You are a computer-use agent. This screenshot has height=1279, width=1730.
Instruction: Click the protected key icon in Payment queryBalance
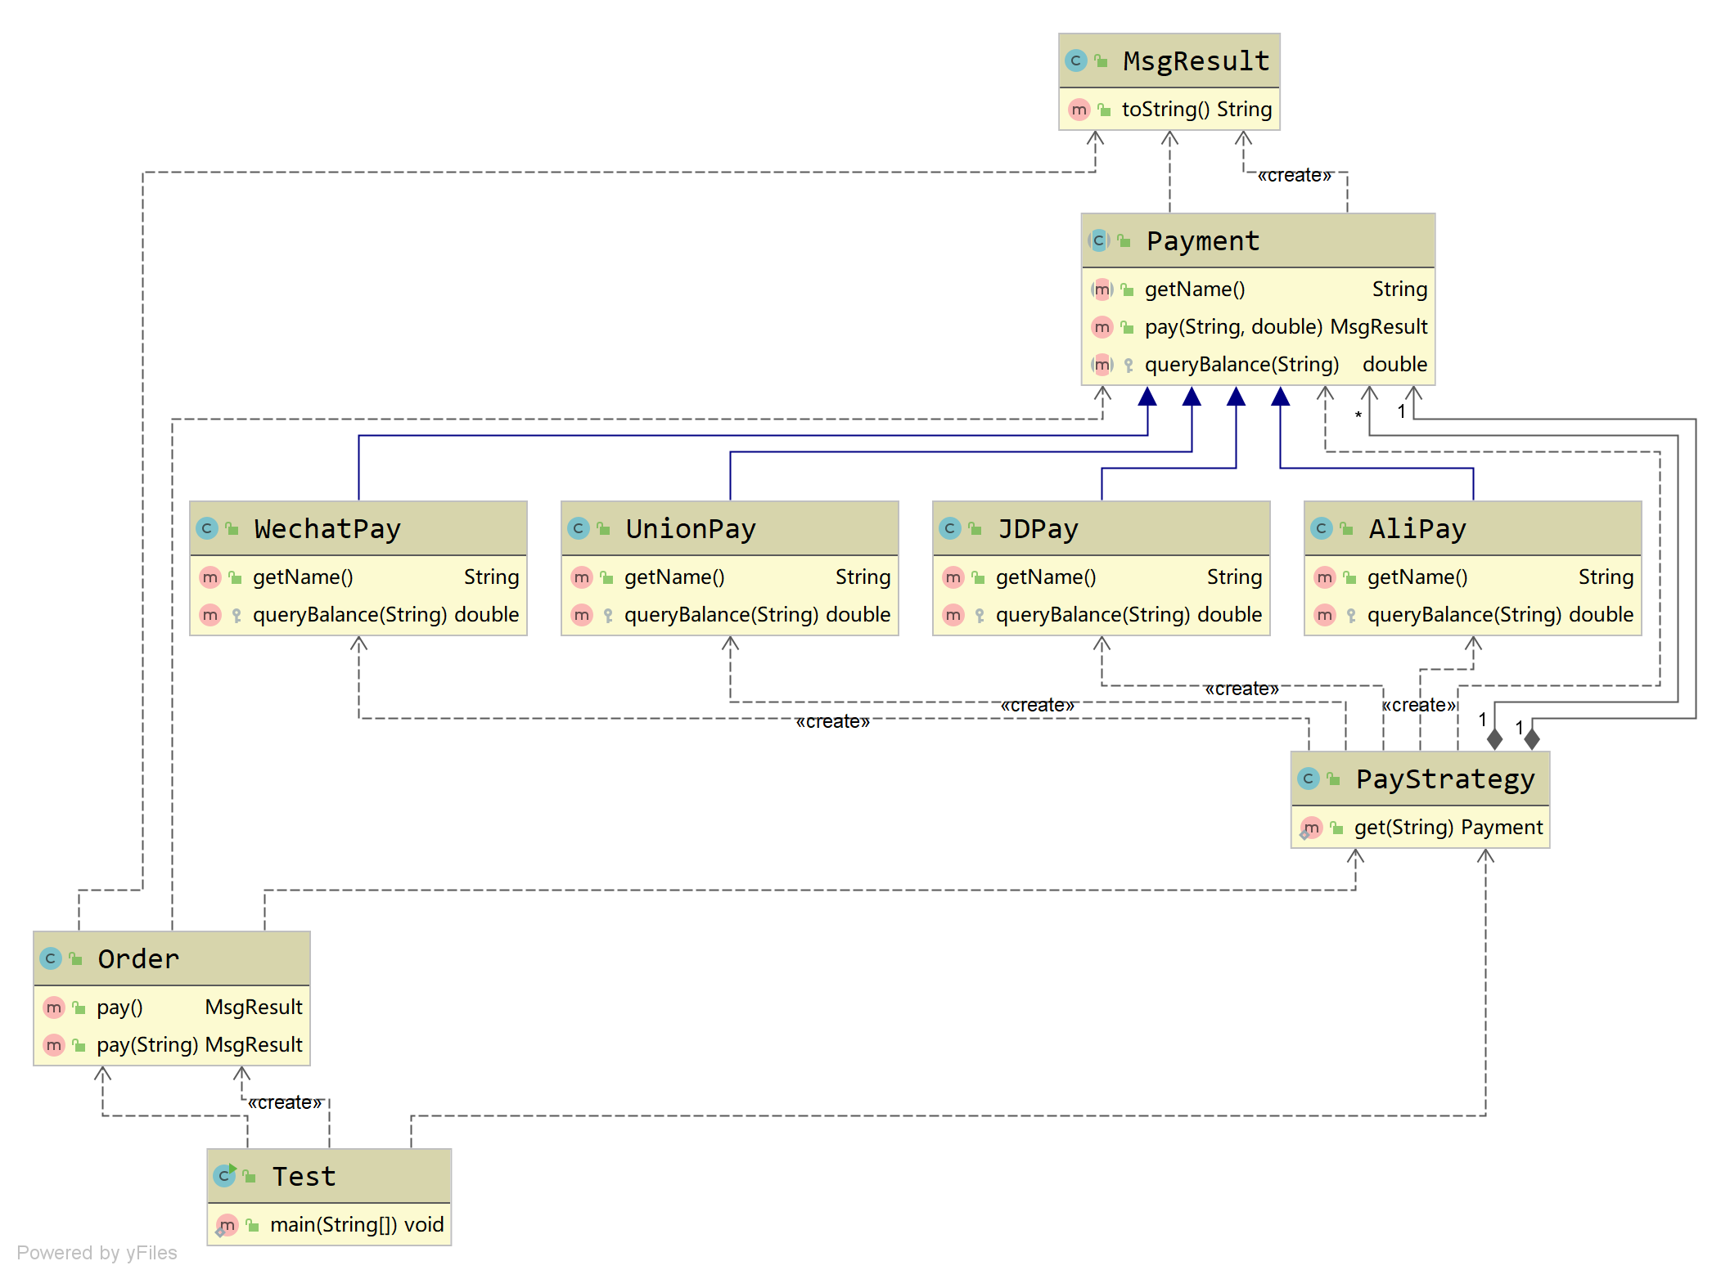(1129, 365)
